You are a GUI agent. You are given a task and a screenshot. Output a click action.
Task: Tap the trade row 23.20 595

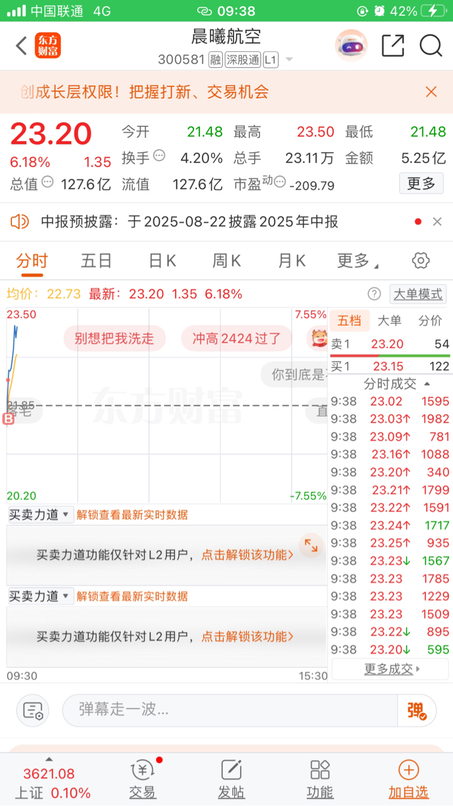click(390, 649)
